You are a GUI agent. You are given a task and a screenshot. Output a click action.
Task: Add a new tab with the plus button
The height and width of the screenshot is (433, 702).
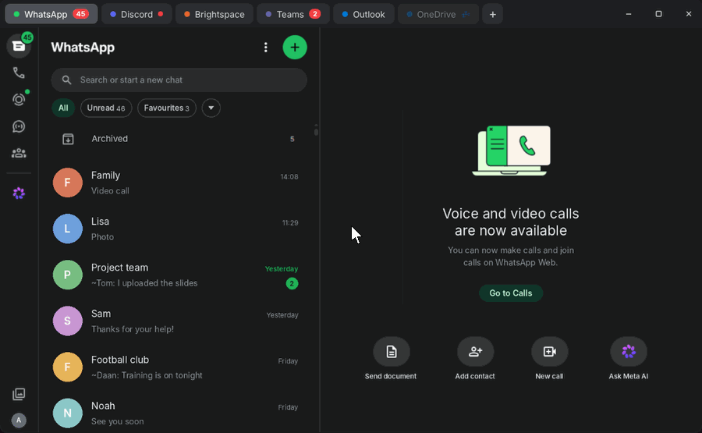492,14
